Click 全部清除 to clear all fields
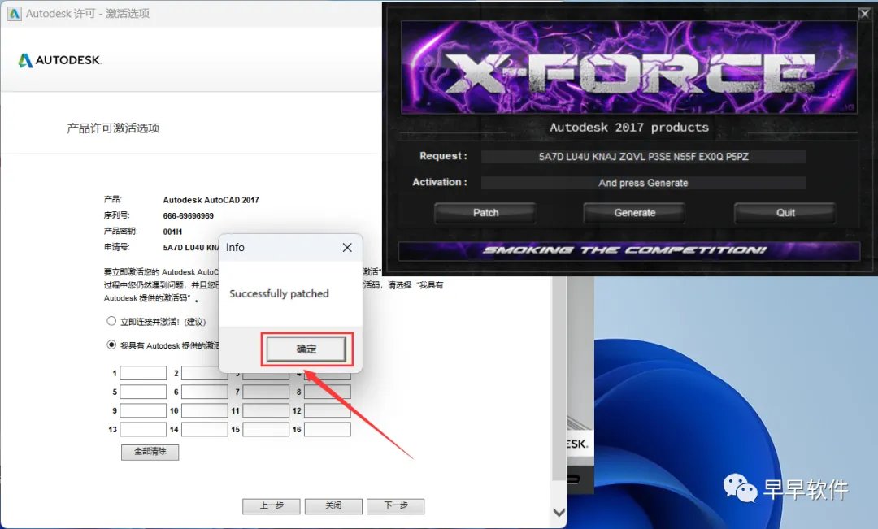This screenshot has height=529, width=878. click(x=150, y=452)
